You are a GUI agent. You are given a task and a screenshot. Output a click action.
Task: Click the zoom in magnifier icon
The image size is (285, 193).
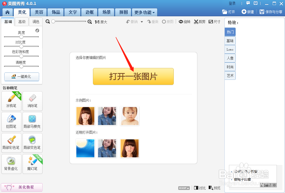pyautogui.click(x=90, y=22)
